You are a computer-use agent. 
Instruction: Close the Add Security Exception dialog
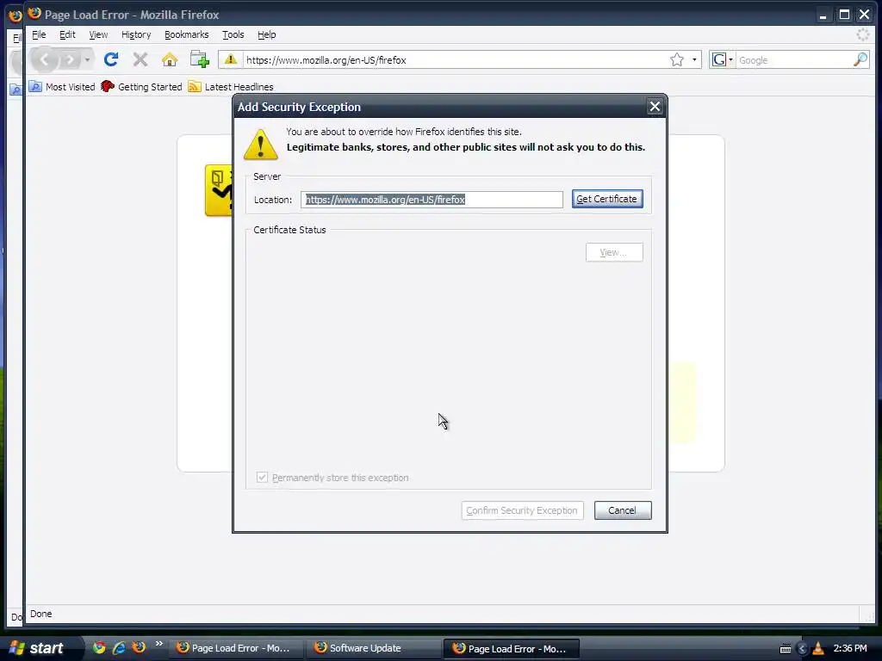point(655,106)
